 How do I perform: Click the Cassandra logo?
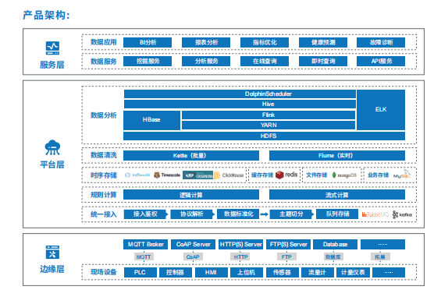click(198, 175)
